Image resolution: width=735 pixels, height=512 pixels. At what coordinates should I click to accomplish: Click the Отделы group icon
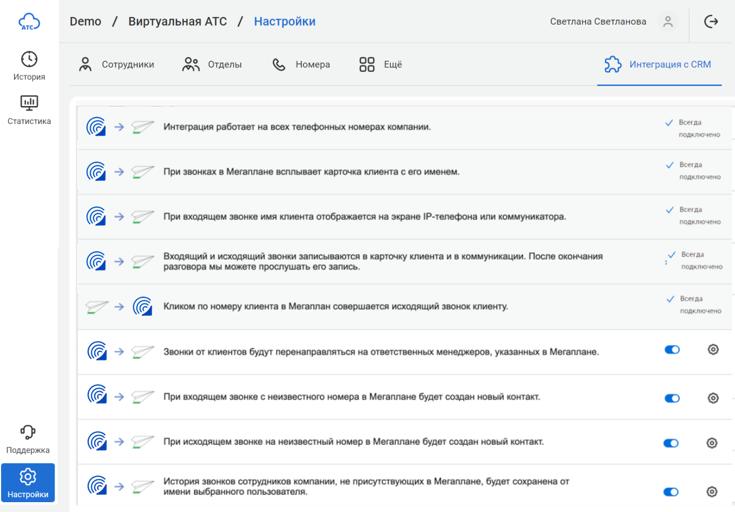191,64
